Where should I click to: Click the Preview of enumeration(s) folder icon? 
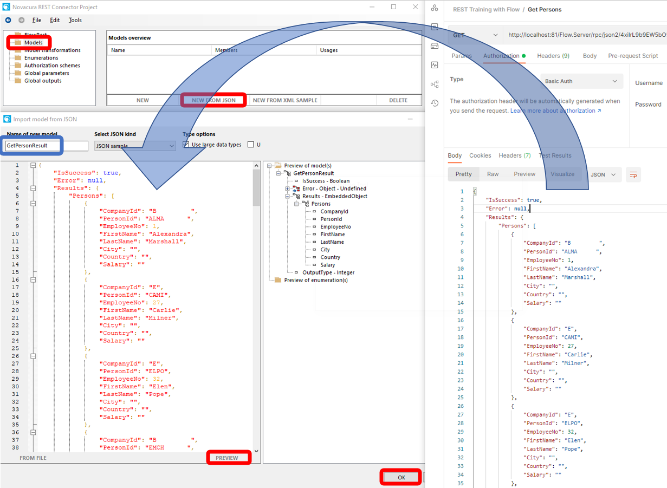click(278, 280)
